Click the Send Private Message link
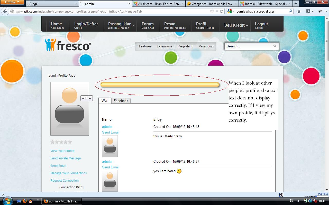Image resolution: width=329 pixels, height=205 pixels. pyautogui.click(x=66, y=158)
